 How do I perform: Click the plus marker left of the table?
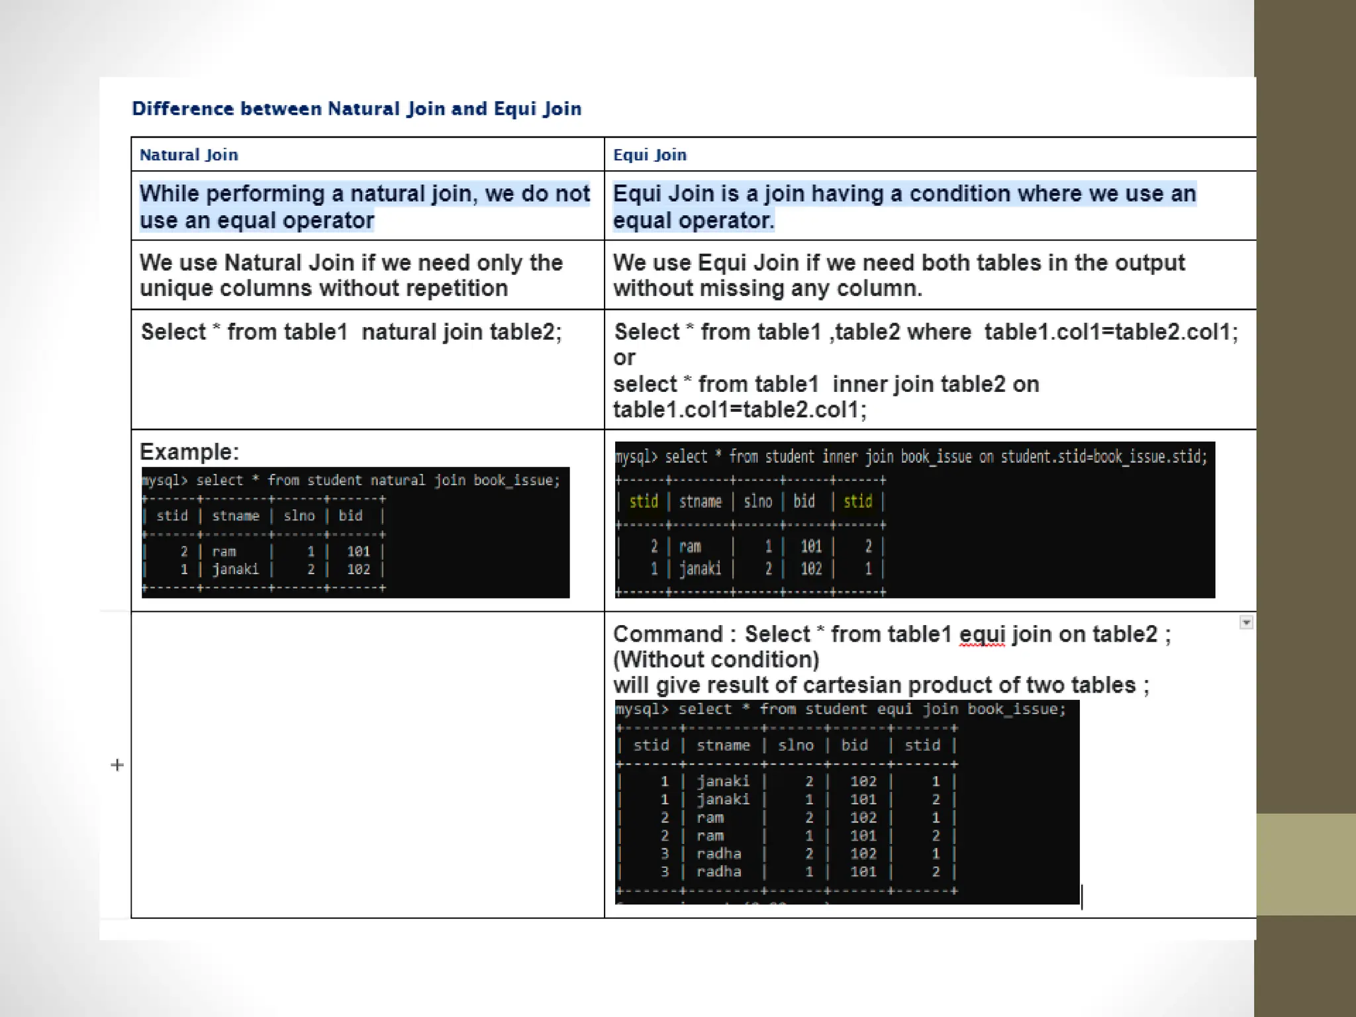pyautogui.click(x=117, y=765)
